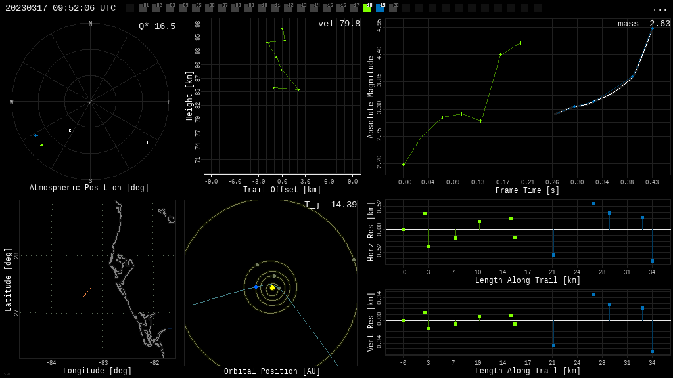Click the 'Absolute Magnitude' axis label
Screen dimensions: 673x378
point(371,97)
